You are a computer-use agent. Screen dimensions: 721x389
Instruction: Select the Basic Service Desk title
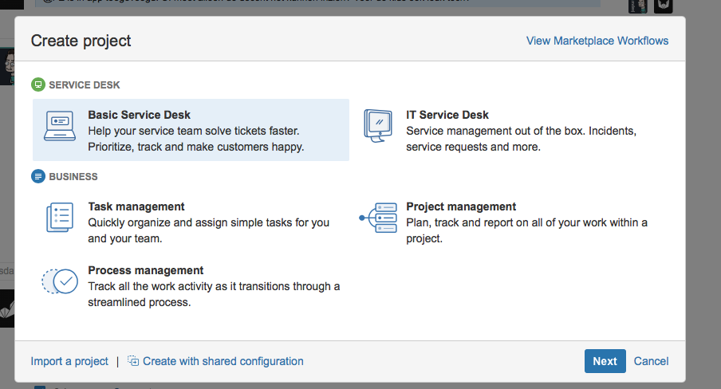(140, 115)
